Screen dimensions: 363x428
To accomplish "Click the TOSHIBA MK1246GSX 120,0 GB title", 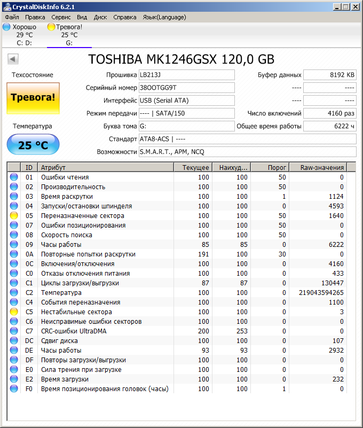I will (x=181, y=59).
